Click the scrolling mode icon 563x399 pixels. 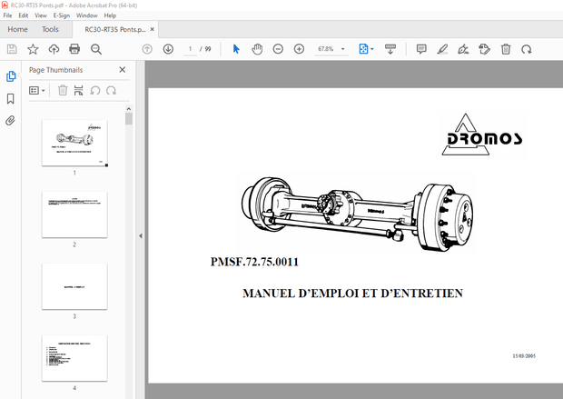(390, 49)
